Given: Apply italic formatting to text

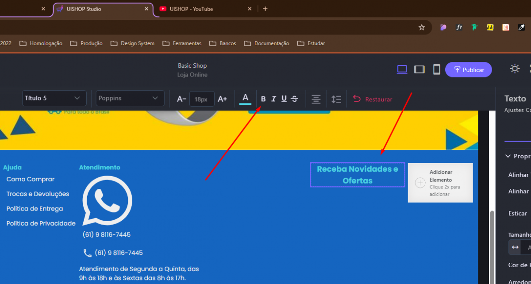Looking at the screenshot, I should [x=273, y=99].
